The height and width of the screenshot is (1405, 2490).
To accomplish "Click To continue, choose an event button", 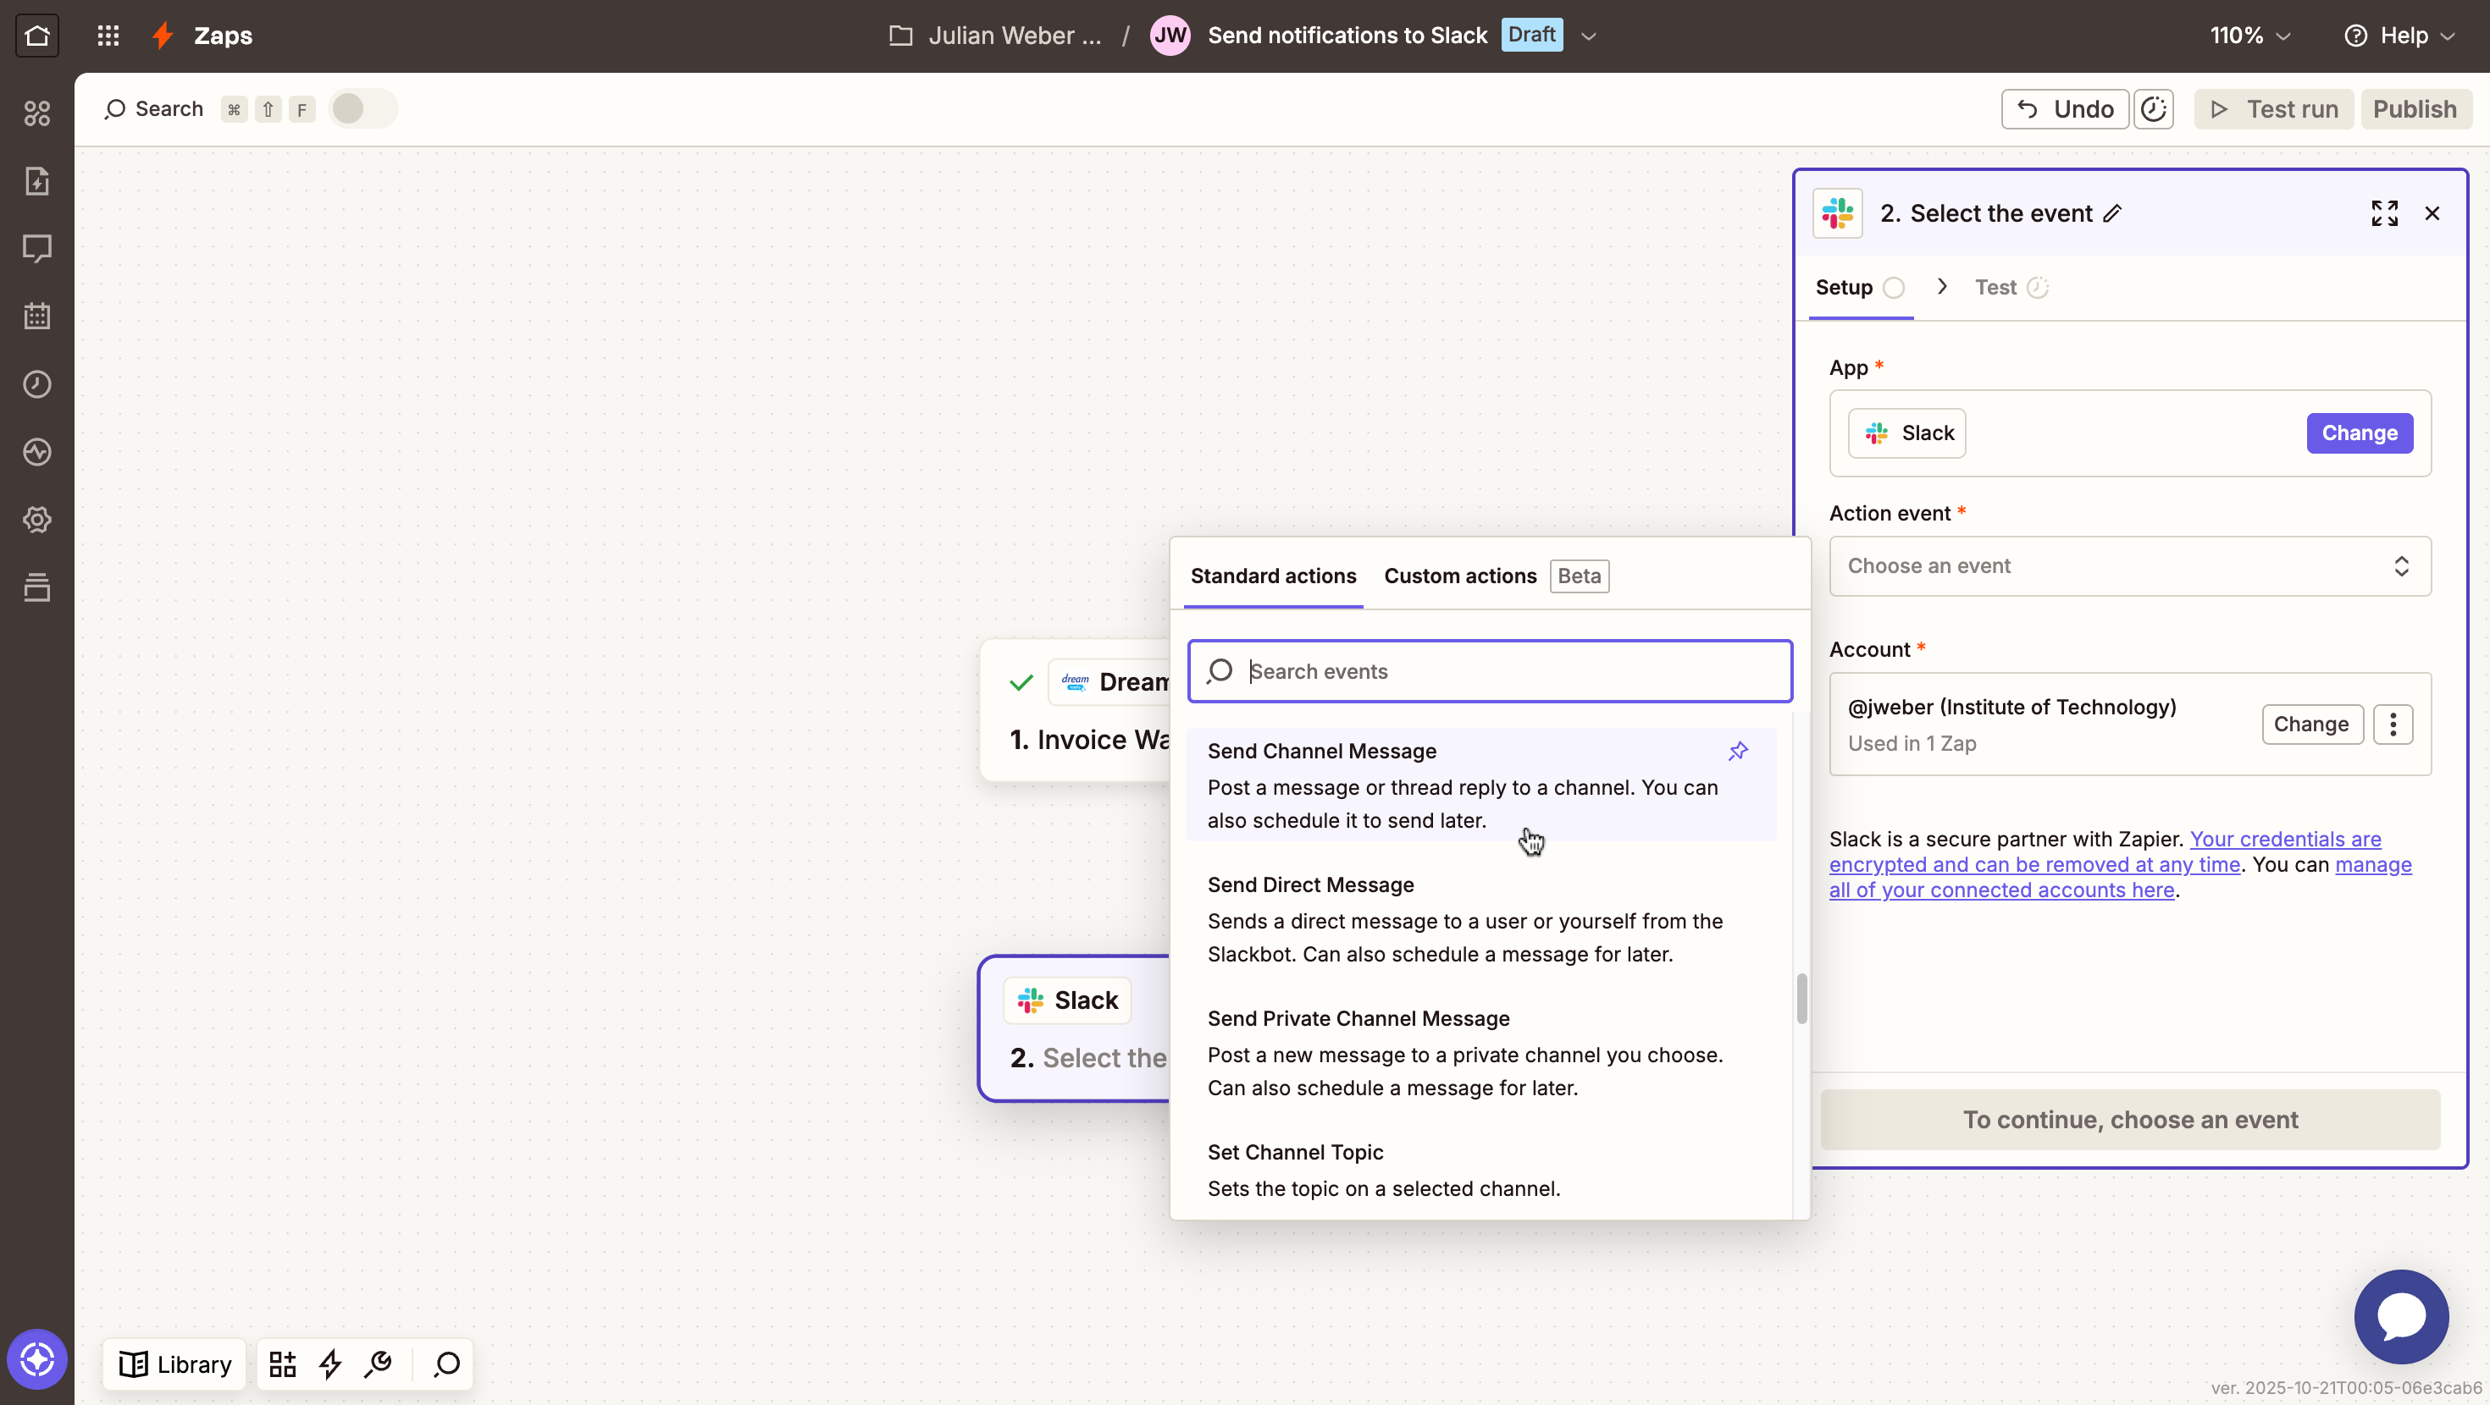I will (2129, 1120).
